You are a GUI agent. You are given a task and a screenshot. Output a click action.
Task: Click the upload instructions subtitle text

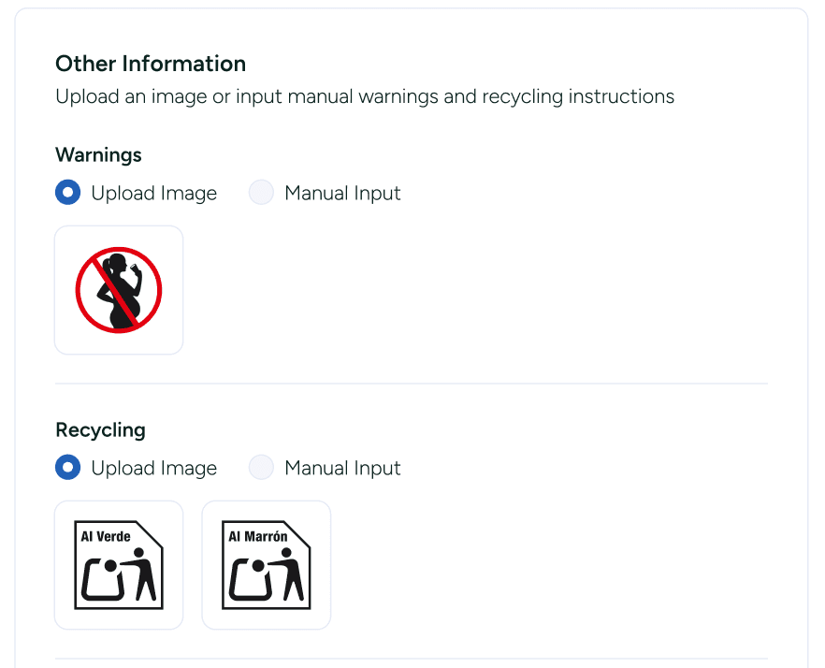click(x=364, y=96)
